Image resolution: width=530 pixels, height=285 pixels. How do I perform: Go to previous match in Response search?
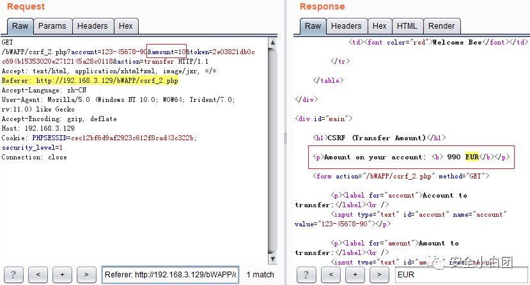331,275
